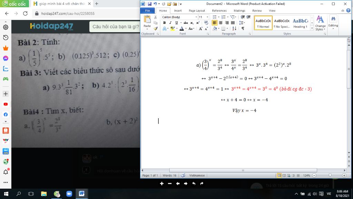
Task: Open browser History icon in sidebar
Action: [6, 37]
